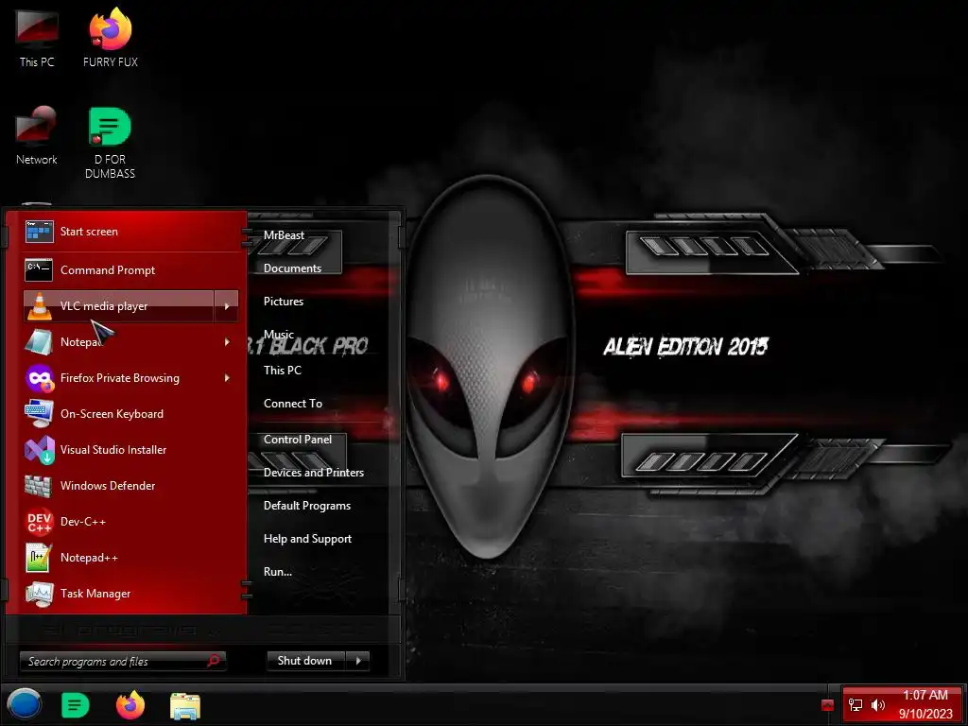
Task: Open the Network desktop icon
Action: click(x=37, y=136)
